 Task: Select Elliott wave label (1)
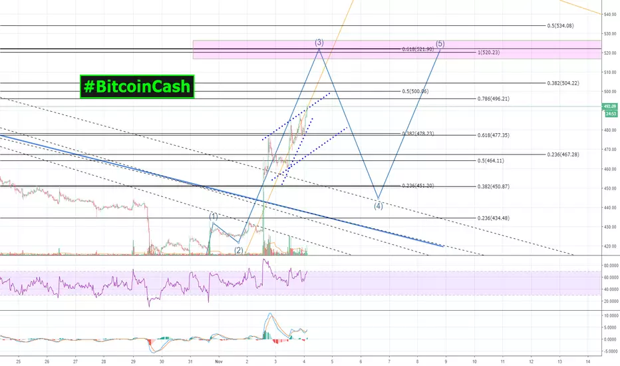[x=214, y=216]
